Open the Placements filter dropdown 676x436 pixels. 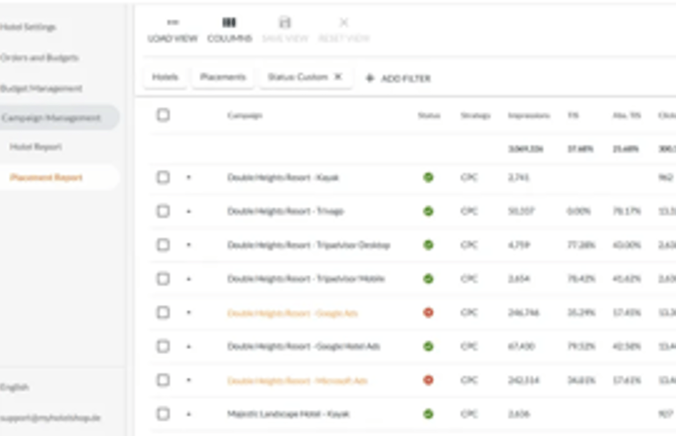tap(223, 77)
